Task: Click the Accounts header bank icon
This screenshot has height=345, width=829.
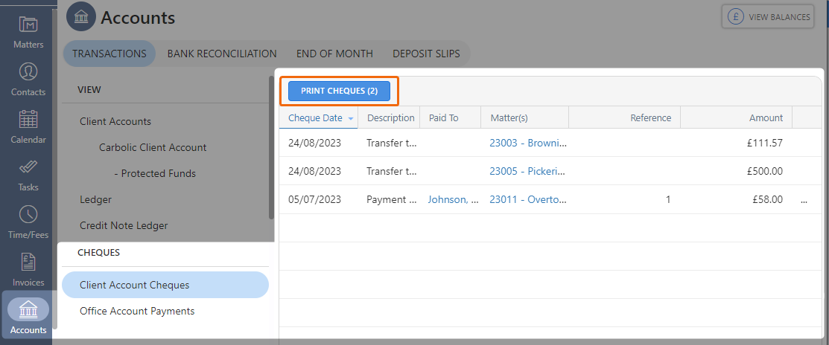Action: point(80,17)
